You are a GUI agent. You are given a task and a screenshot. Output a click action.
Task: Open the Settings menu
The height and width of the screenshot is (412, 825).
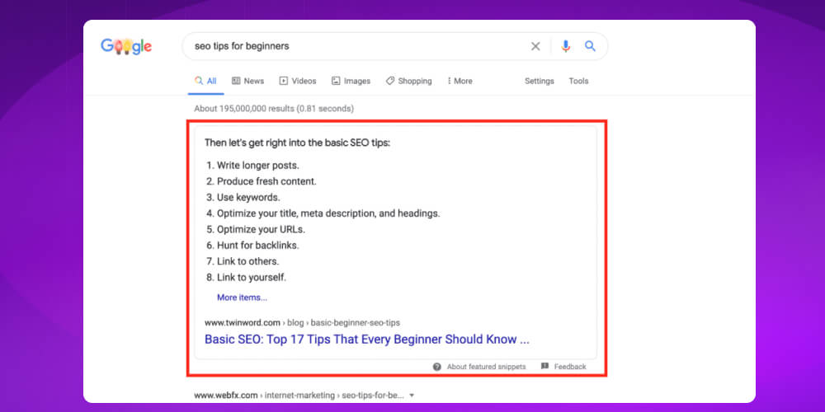[540, 81]
